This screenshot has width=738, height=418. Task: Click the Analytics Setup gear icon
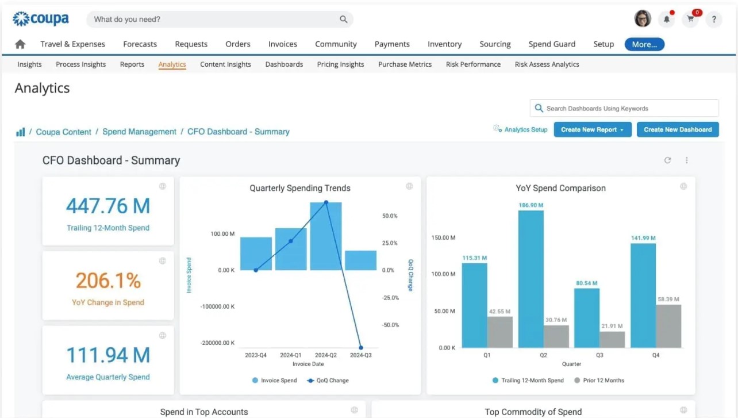click(x=497, y=129)
